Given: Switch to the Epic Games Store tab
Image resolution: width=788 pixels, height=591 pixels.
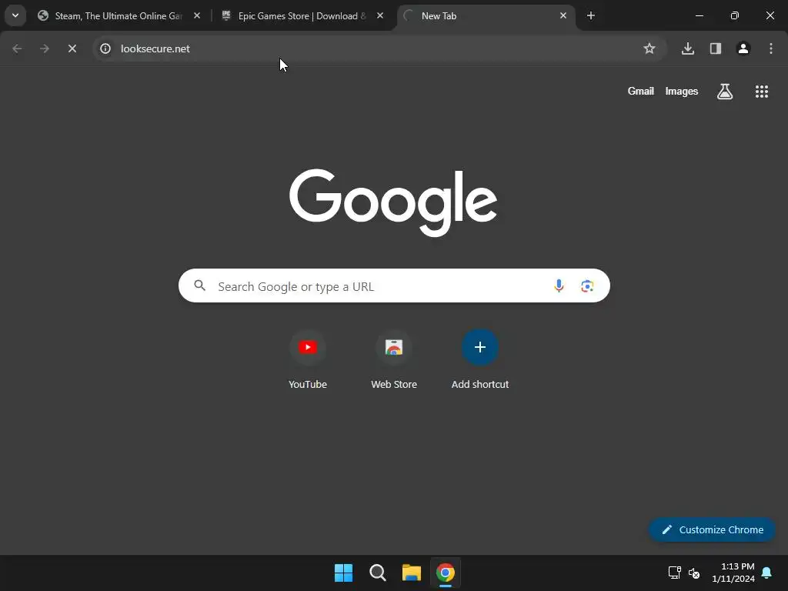Looking at the screenshot, I should [x=303, y=15].
